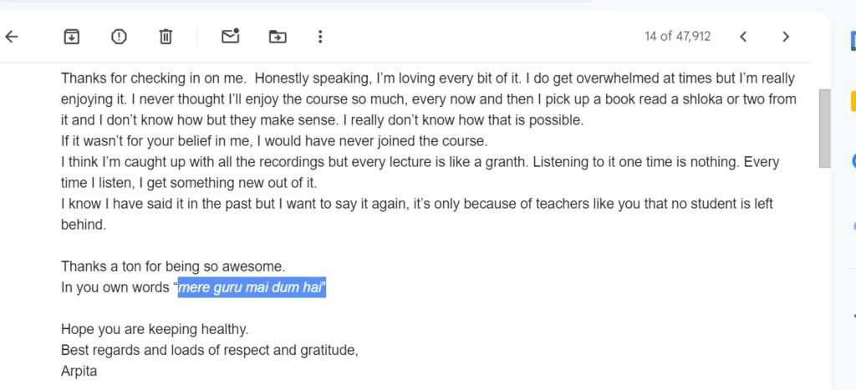Click the vertical scrollbar thumb

[x=824, y=128]
